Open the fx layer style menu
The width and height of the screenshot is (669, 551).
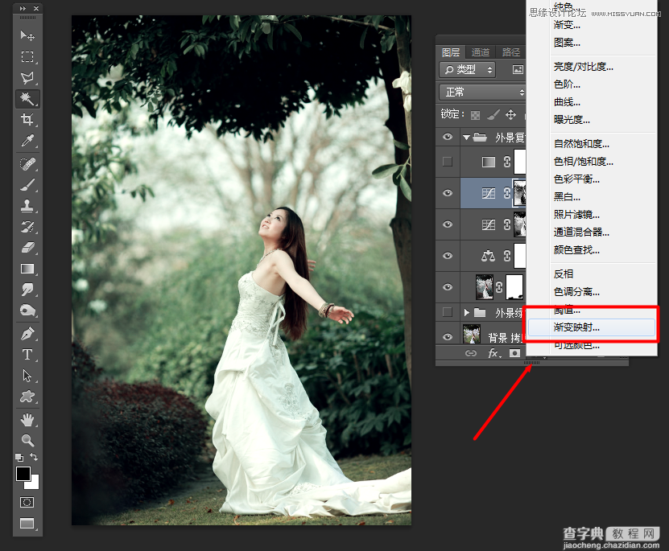[494, 353]
